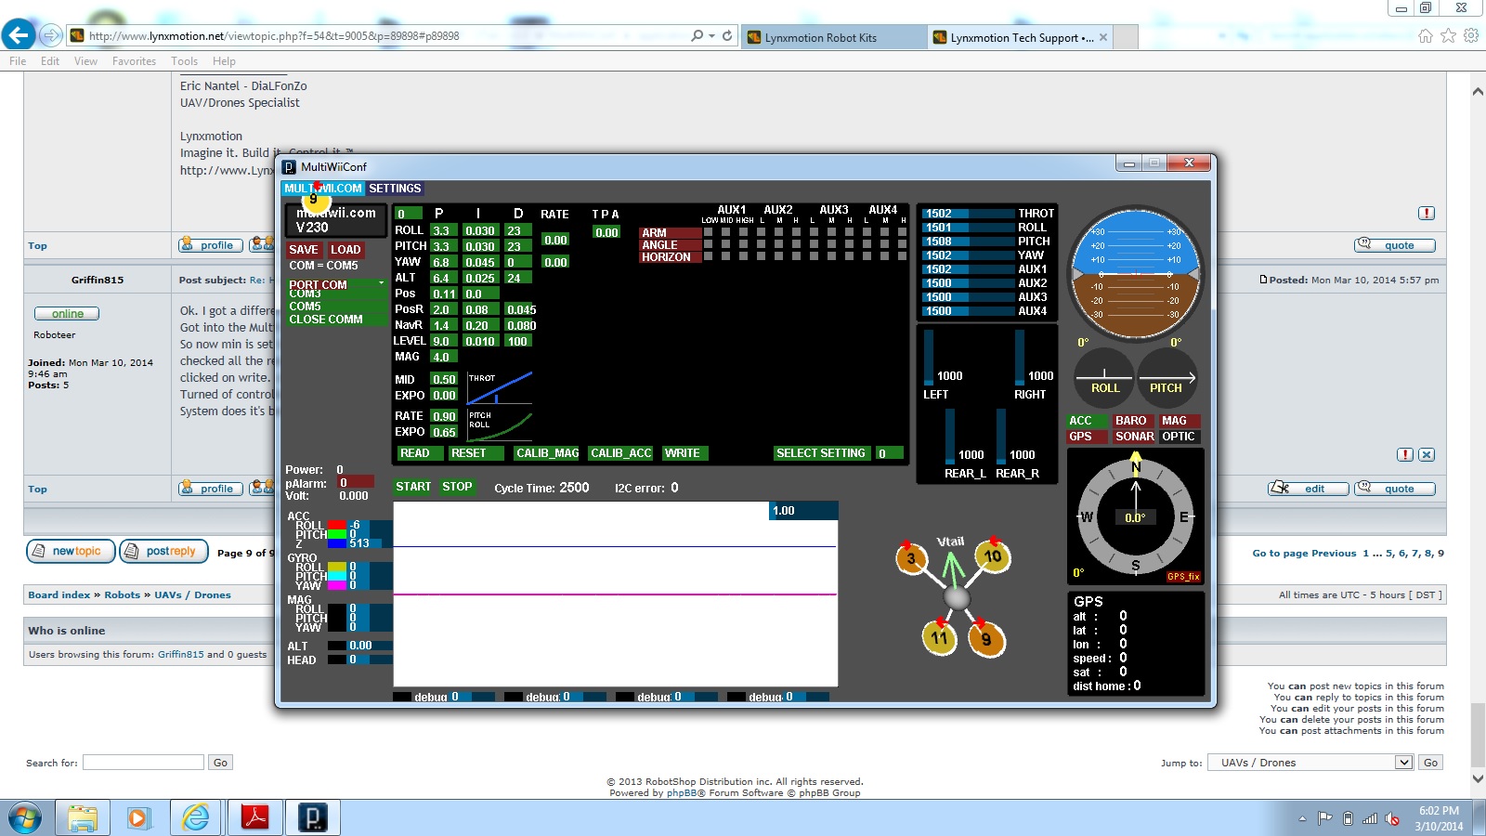Check ARM box under AUX1 LOW
Image resolution: width=1486 pixels, height=836 pixels.
coord(708,232)
